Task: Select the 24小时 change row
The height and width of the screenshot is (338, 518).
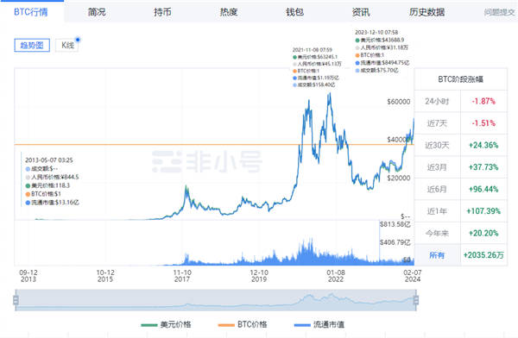Action: click(461, 102)
